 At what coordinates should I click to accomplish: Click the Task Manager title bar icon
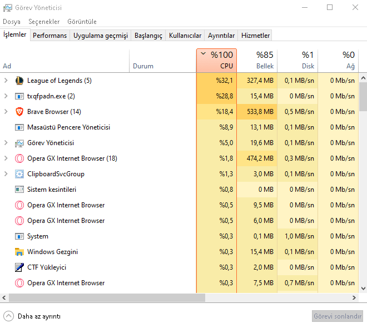click(7, 8)
